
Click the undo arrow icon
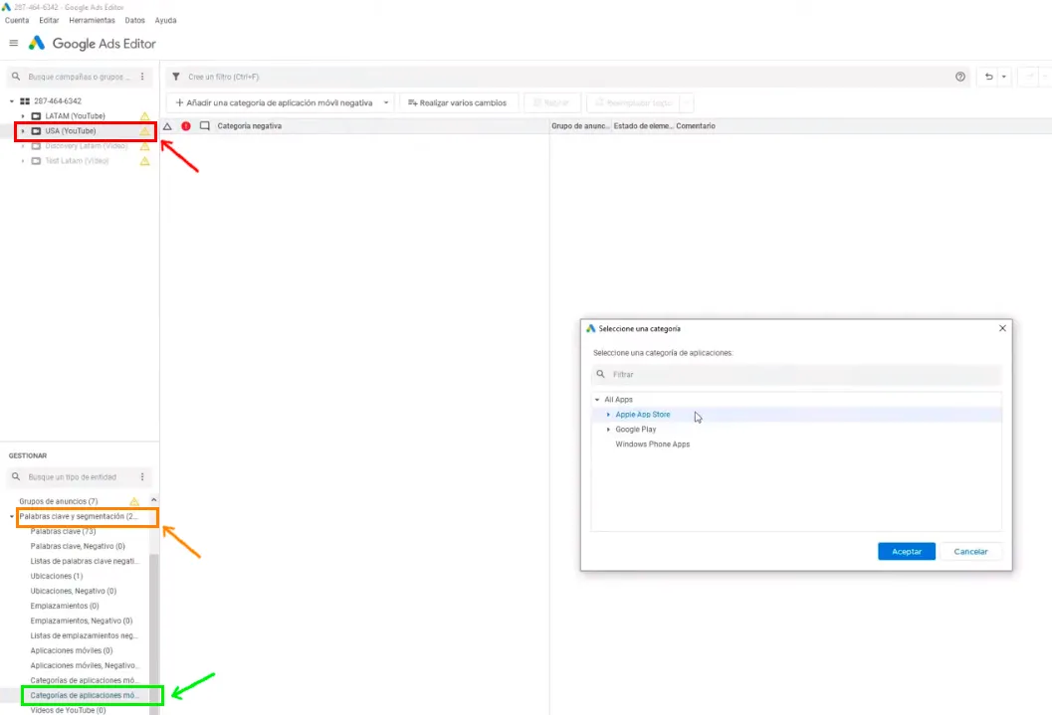[x=989, y=77]
